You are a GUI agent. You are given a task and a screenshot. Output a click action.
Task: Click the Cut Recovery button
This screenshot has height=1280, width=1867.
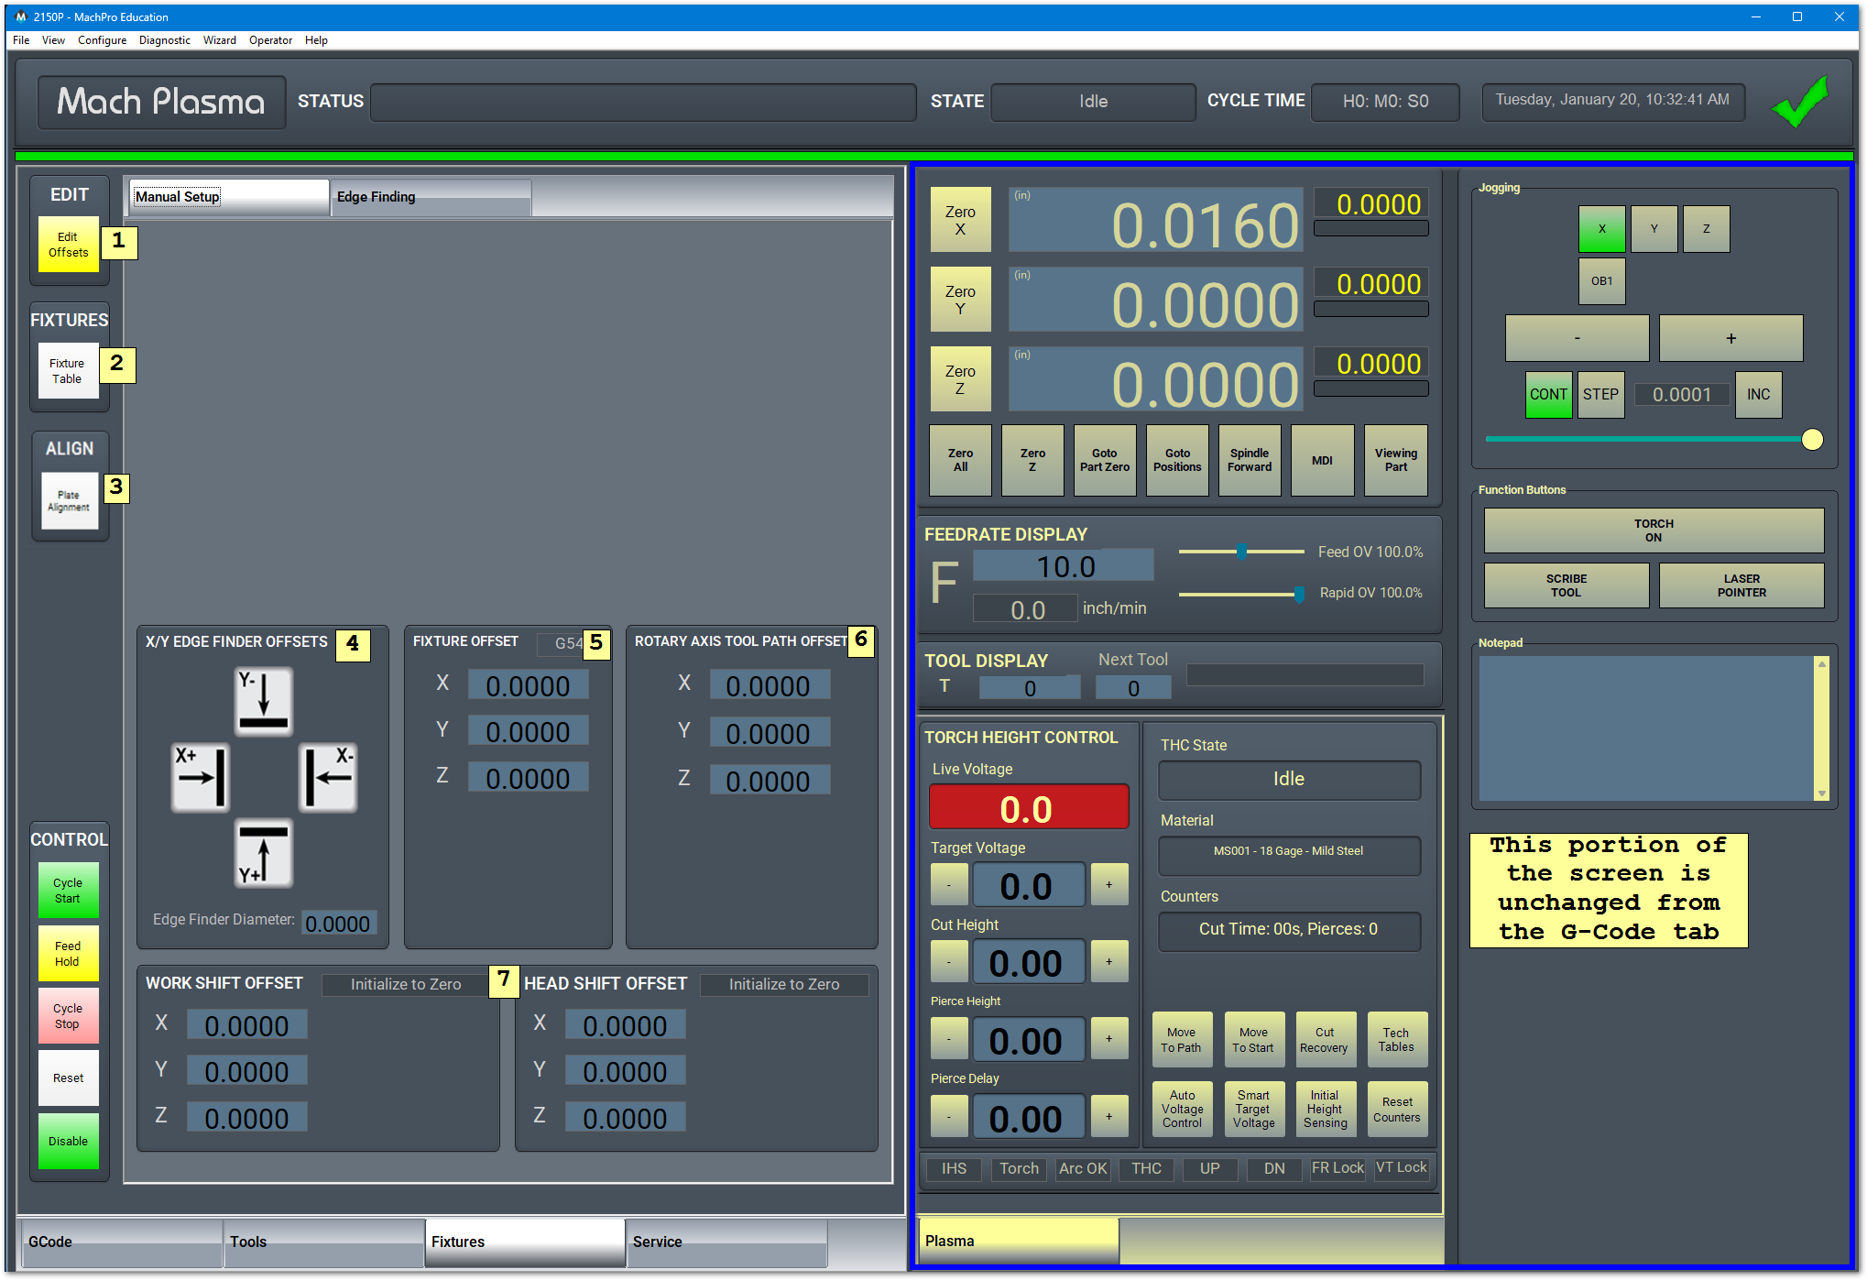pos(1325,1040)
